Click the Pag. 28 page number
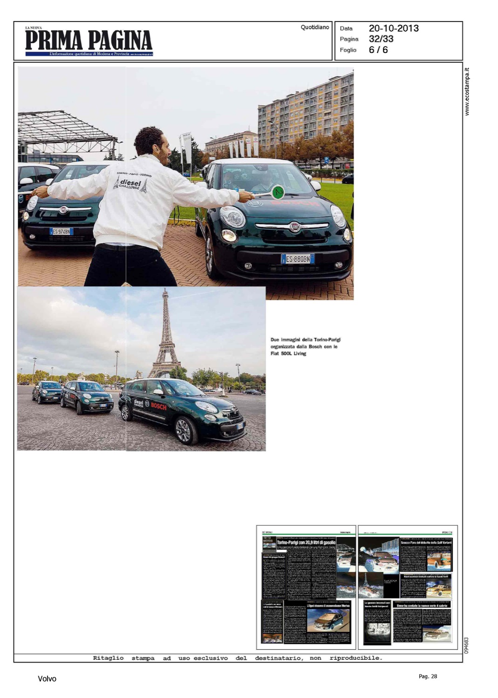498x698 pixels. pos(428,676)
